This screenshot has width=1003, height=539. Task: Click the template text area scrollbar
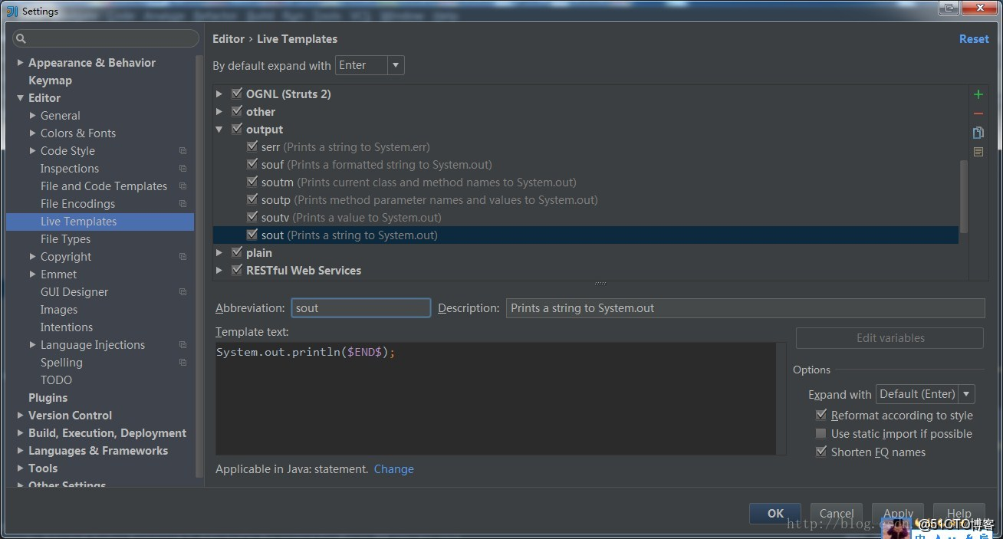pyautogui.click(x=781, y=399)
